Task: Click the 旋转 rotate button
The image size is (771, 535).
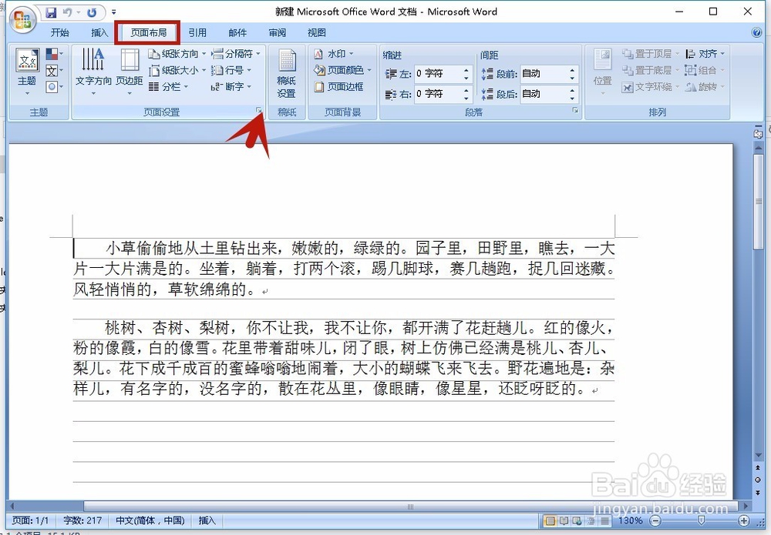Action: click(705, 87)
